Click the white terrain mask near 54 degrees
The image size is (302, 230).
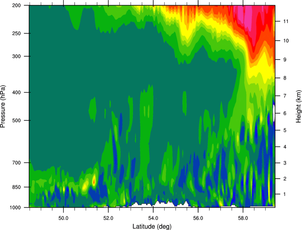click(x=160, y=204)
